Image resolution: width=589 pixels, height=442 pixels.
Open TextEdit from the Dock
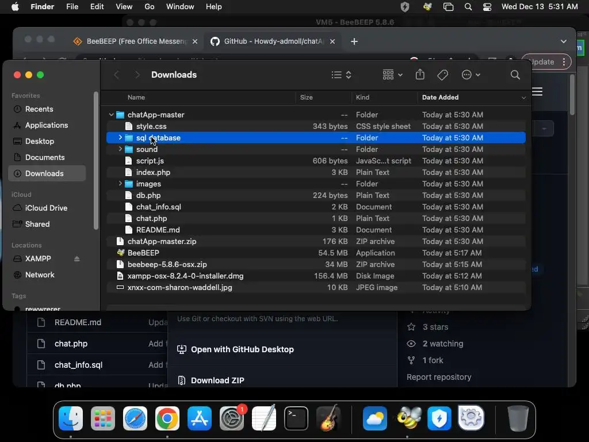click(264, 418)
